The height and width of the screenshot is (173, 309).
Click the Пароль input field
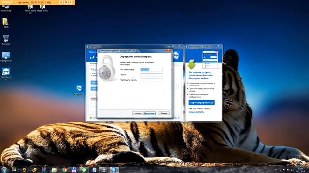151,75
